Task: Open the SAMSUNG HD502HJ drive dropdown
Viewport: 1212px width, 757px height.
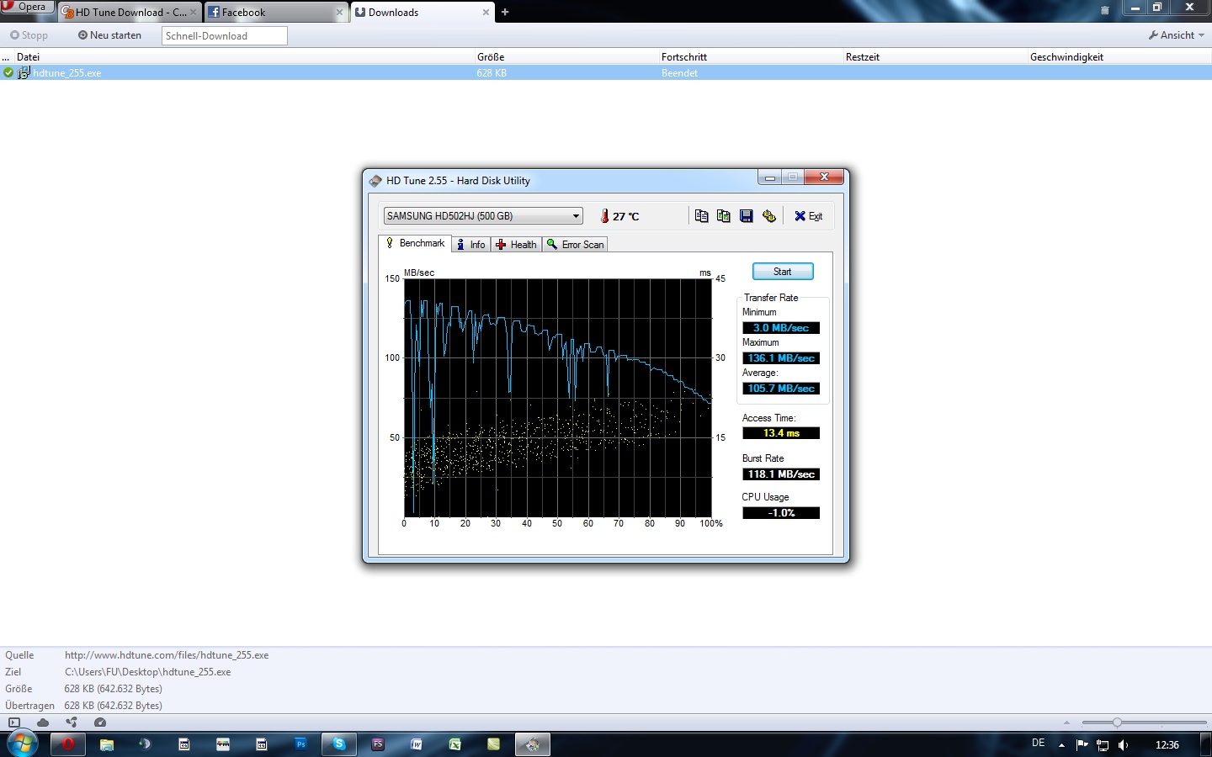Action: tap(483, 216)
